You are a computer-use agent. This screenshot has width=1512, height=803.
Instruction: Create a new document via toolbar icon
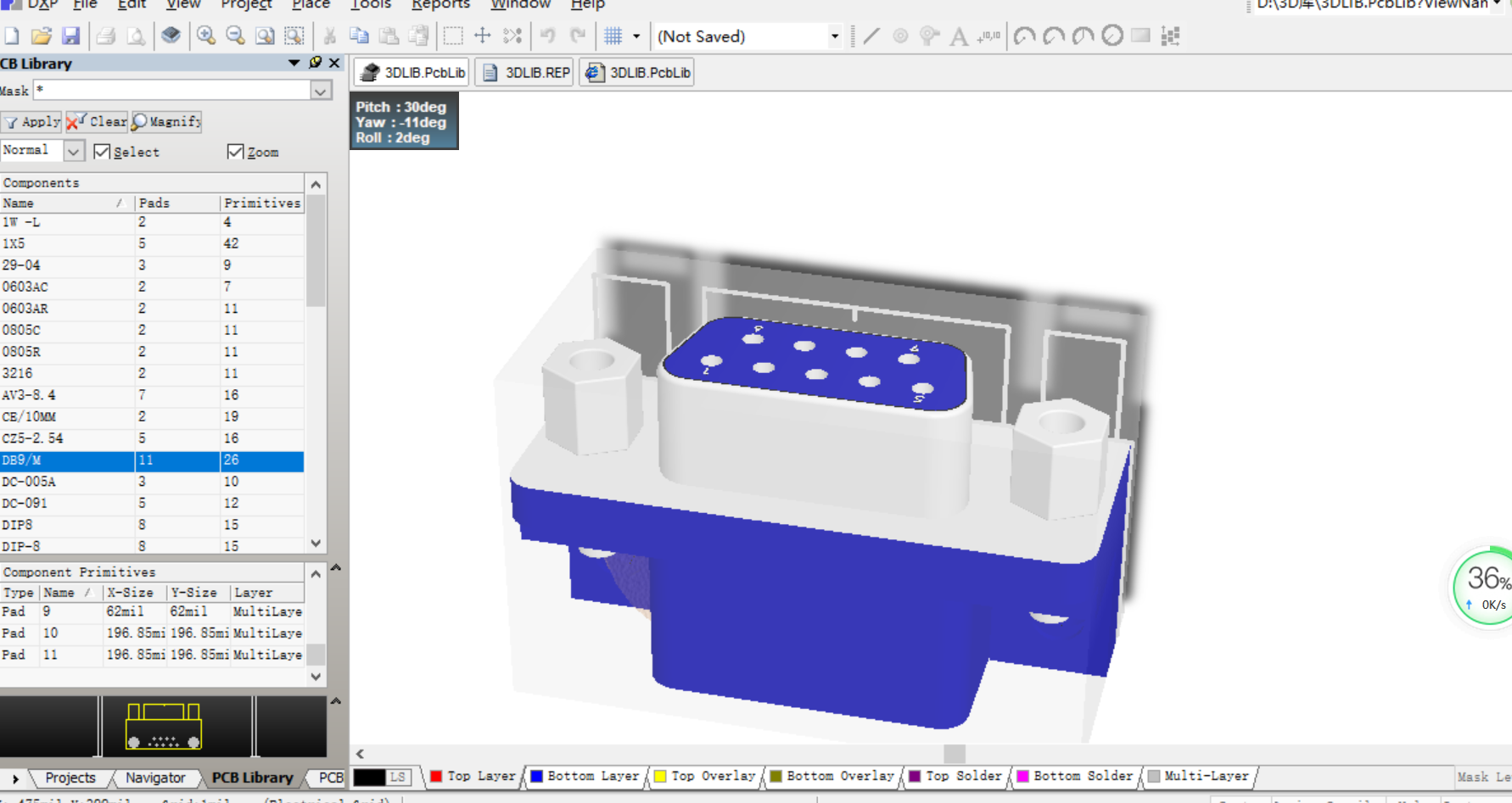12,36
